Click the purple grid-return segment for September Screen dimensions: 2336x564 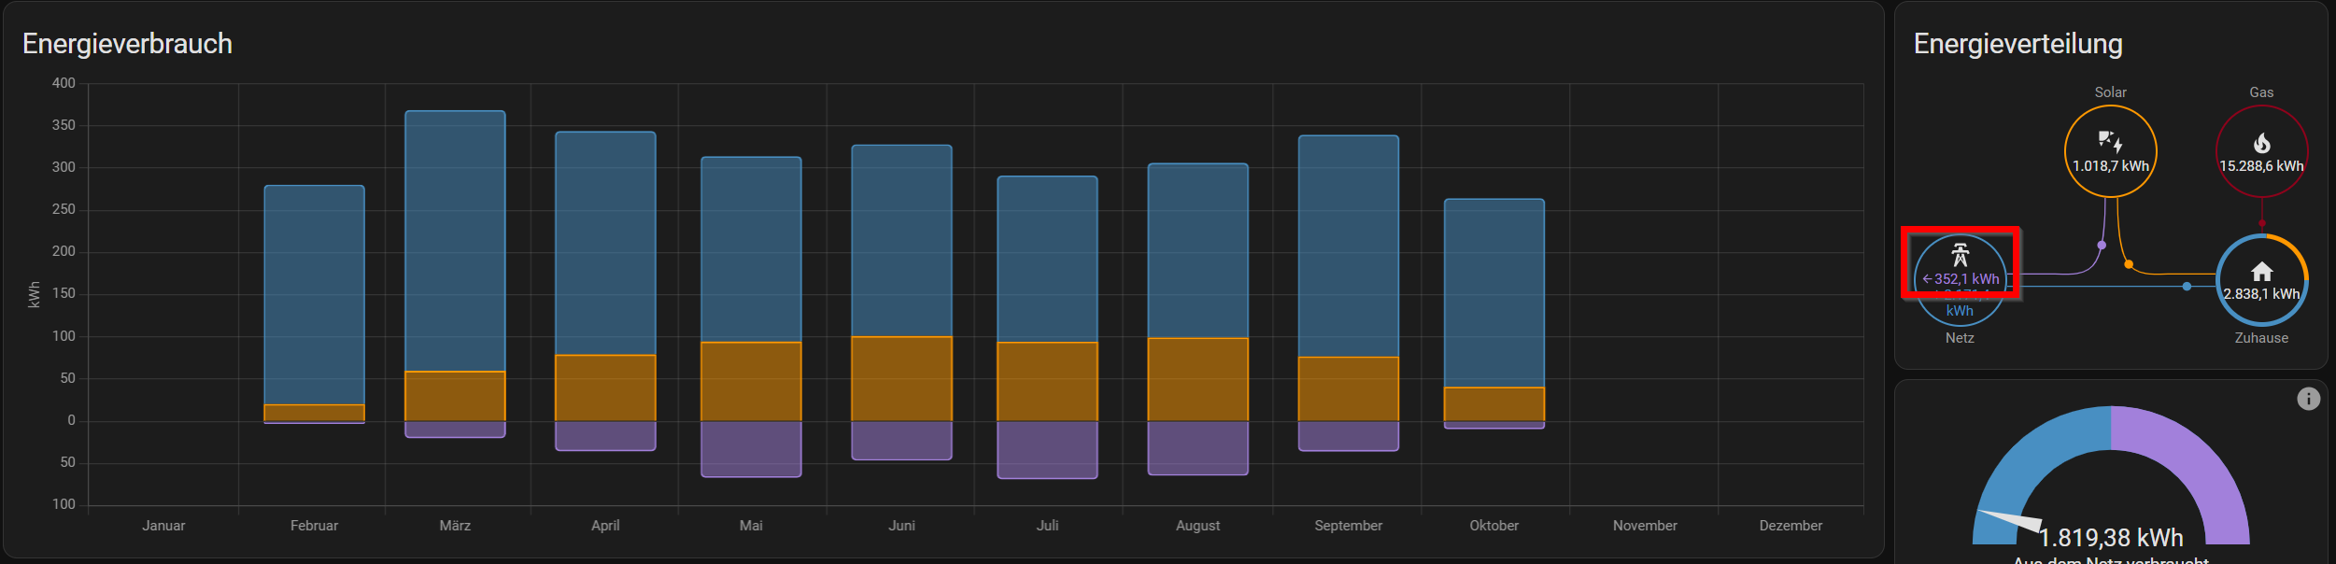pyautogui.click(x=1348, y=436)
